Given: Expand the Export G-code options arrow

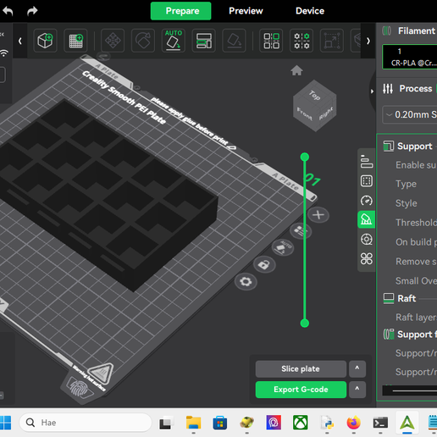Looking at the screenshot, I should pyautogui.click(x=357, y=390).
